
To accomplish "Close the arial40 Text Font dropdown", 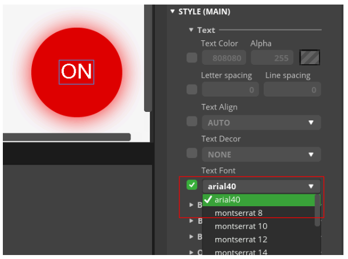I will click(x=261, y=186).
